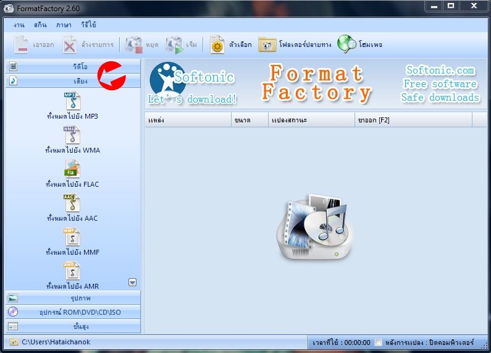
Task: Click the FormatFactory title bar app icon
Action: (9, 8)
